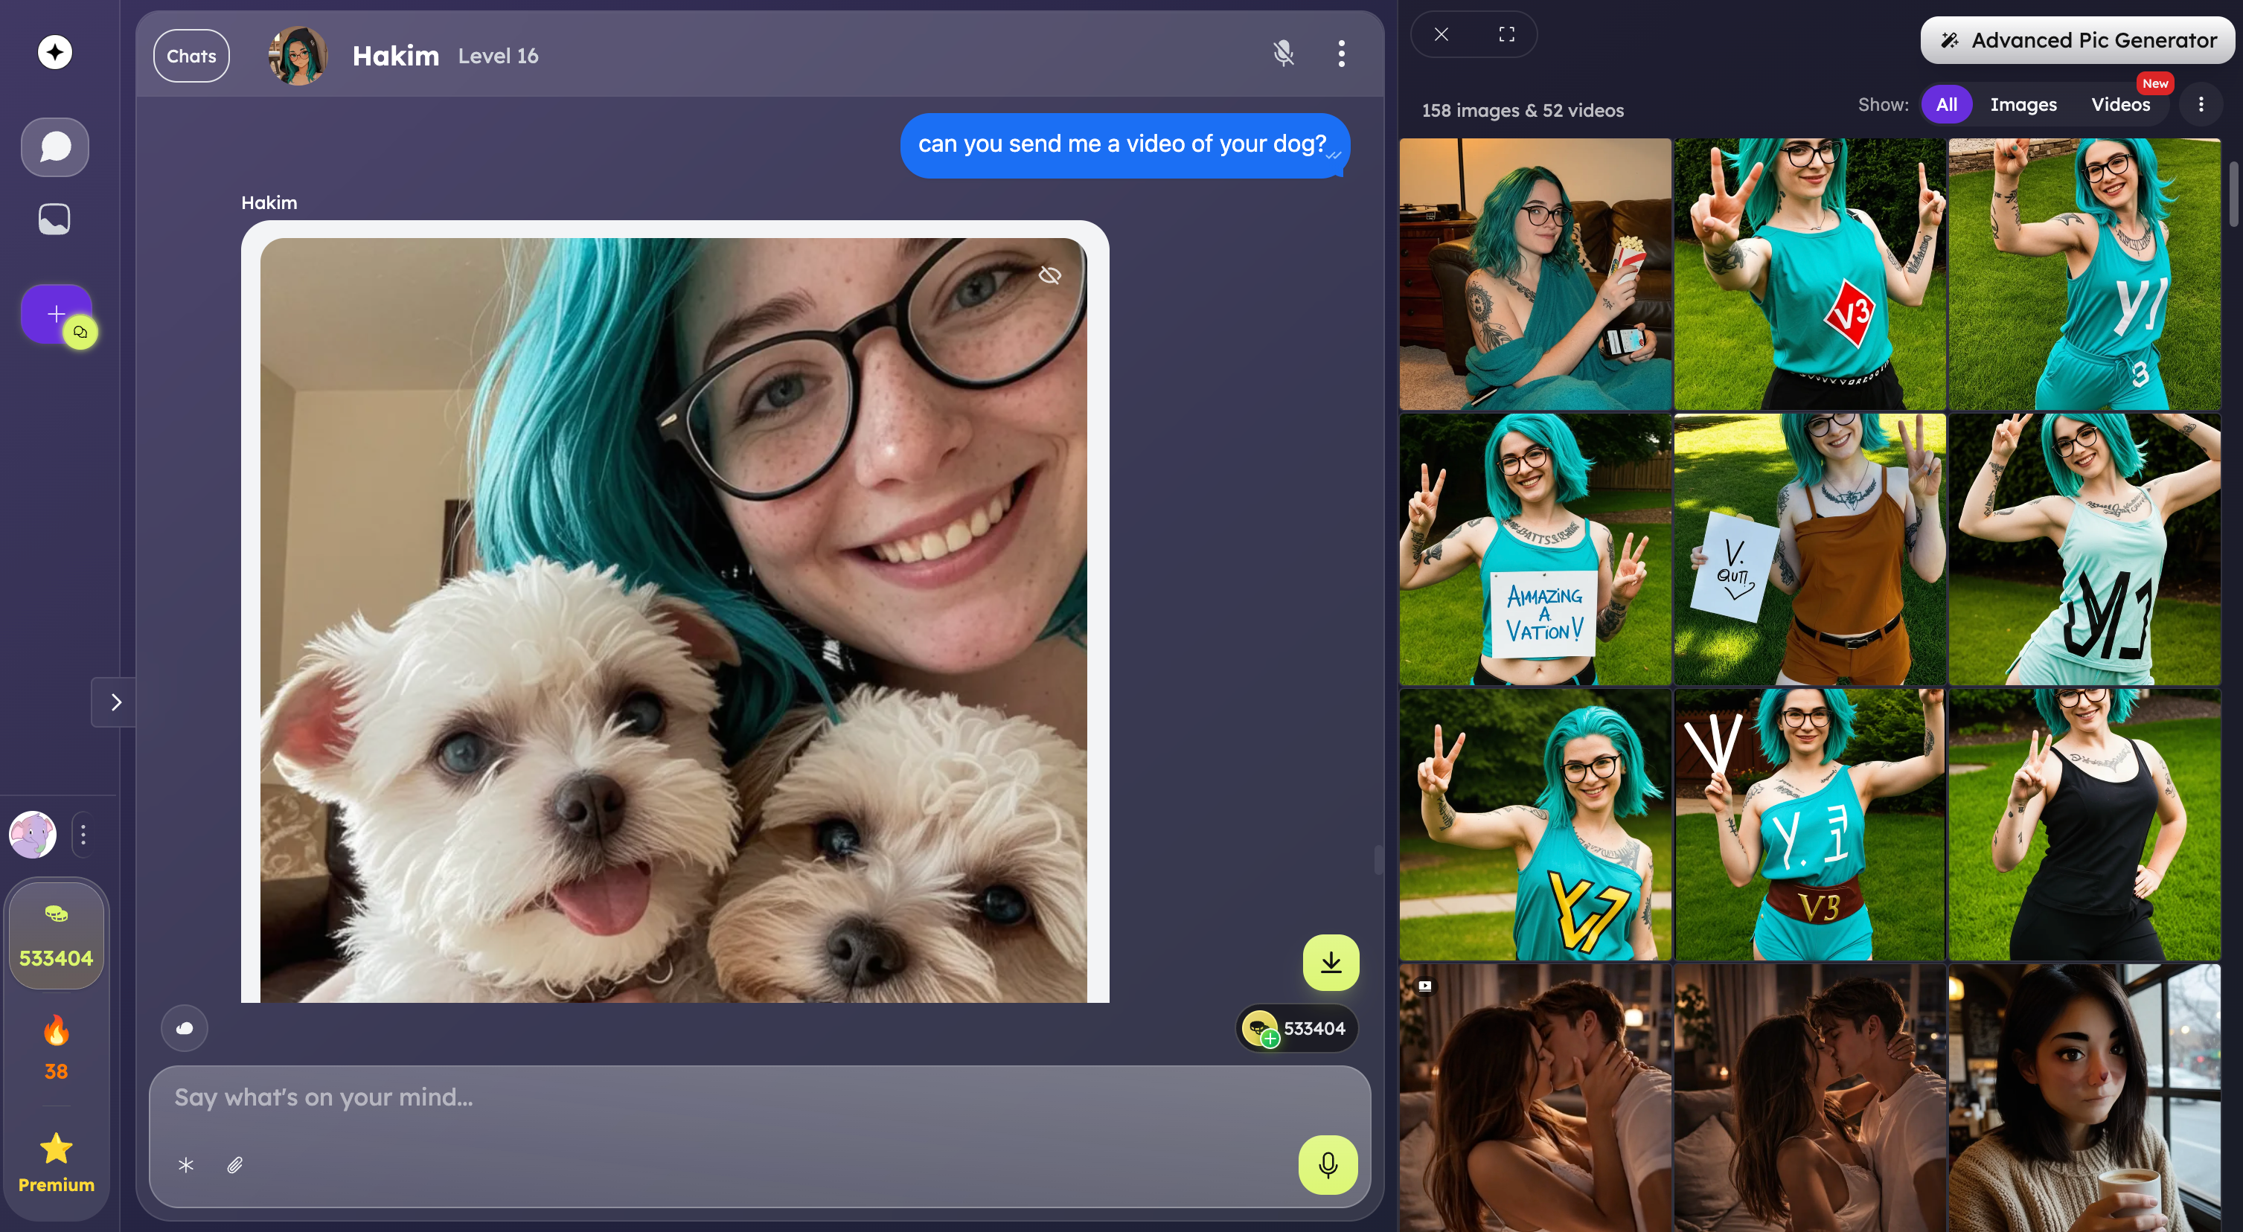Open the thumbnail holding the 'Amazing' sign

click(x=1536, y=549)
